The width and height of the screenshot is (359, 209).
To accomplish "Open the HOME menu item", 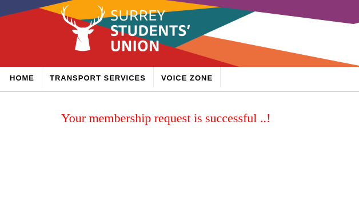I will click(22, 78).
